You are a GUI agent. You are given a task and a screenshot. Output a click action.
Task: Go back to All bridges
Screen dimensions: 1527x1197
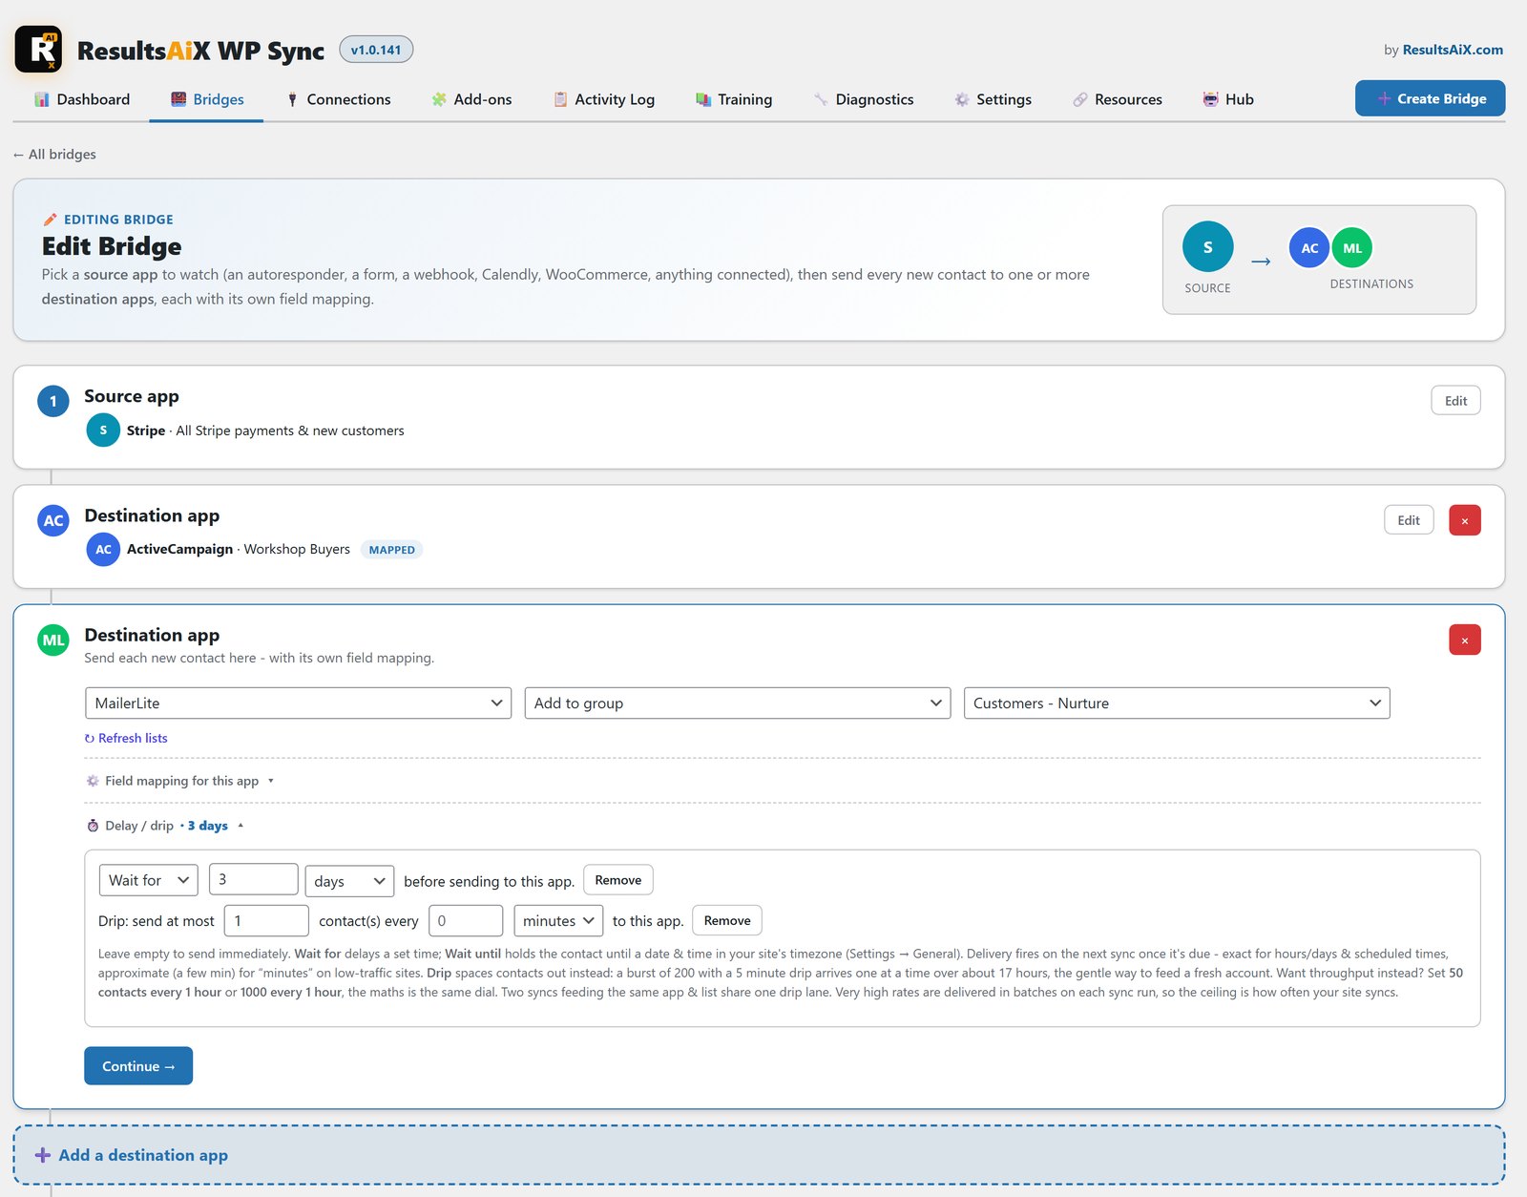pos(54,155)
